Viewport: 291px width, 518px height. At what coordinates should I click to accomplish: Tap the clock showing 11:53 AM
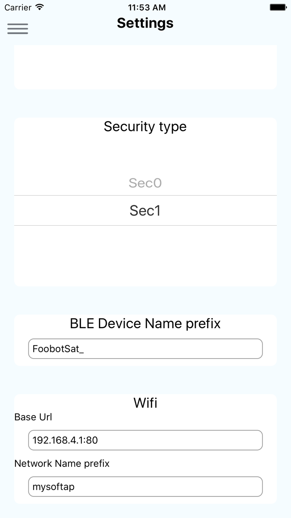pos(145,7)
